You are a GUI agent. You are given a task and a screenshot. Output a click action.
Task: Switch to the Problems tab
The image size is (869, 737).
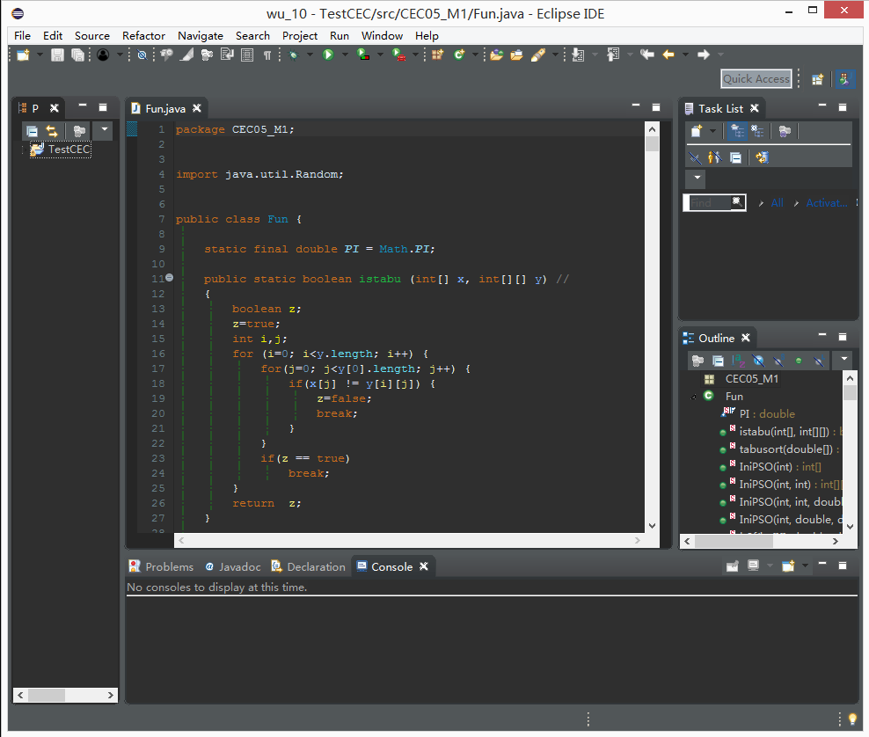coord(161,567)
